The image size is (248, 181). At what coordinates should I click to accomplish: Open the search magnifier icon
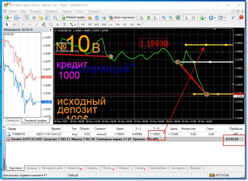tap(233, 18)
